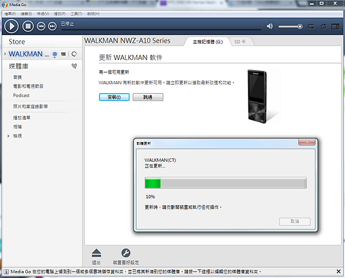Screen dimensions: 345x278
Task: Click the playback seek bar
Action: pos(161,30)
